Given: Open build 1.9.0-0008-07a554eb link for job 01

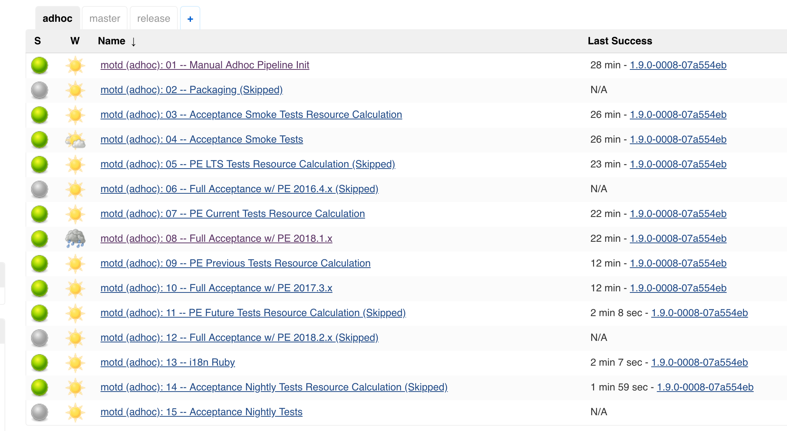Looking at the screenshot, I should [x=678, y=65].
